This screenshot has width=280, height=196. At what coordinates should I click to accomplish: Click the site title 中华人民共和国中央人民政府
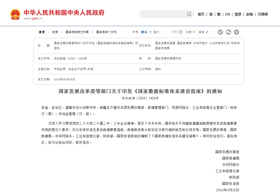64,12
